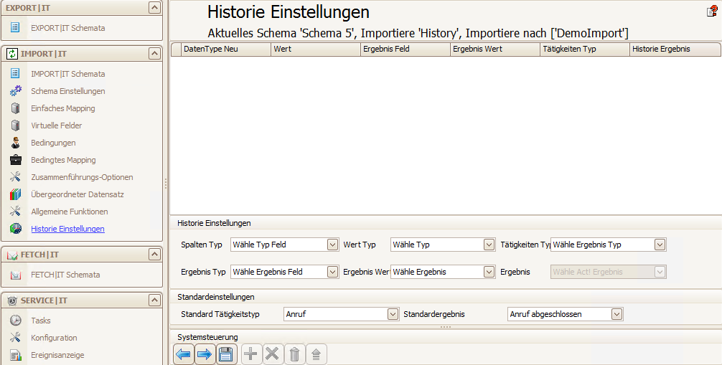The height and width of the screenshot is (365, 722).
Task: Click the Virtuelle Felder icon
Action: tap(15, 125)
